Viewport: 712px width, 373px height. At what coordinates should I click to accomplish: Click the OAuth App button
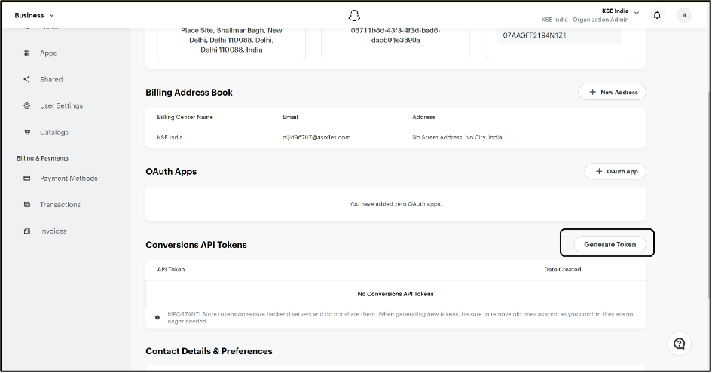[x=616, y=171]
